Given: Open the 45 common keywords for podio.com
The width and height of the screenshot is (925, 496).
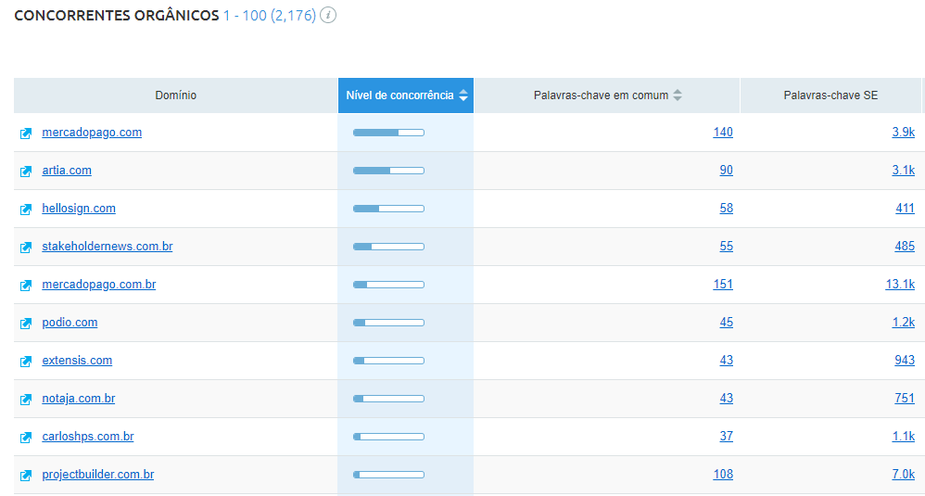Looking at the screenshot, I should tap(727, 322).
